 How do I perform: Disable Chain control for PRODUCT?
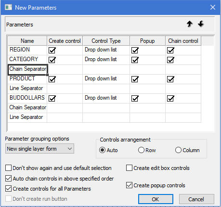click(170, 79)
